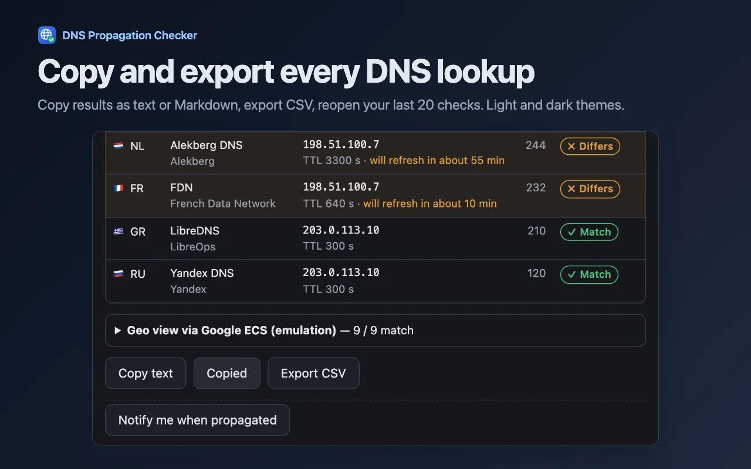Click the Copied button

point(227,373)
